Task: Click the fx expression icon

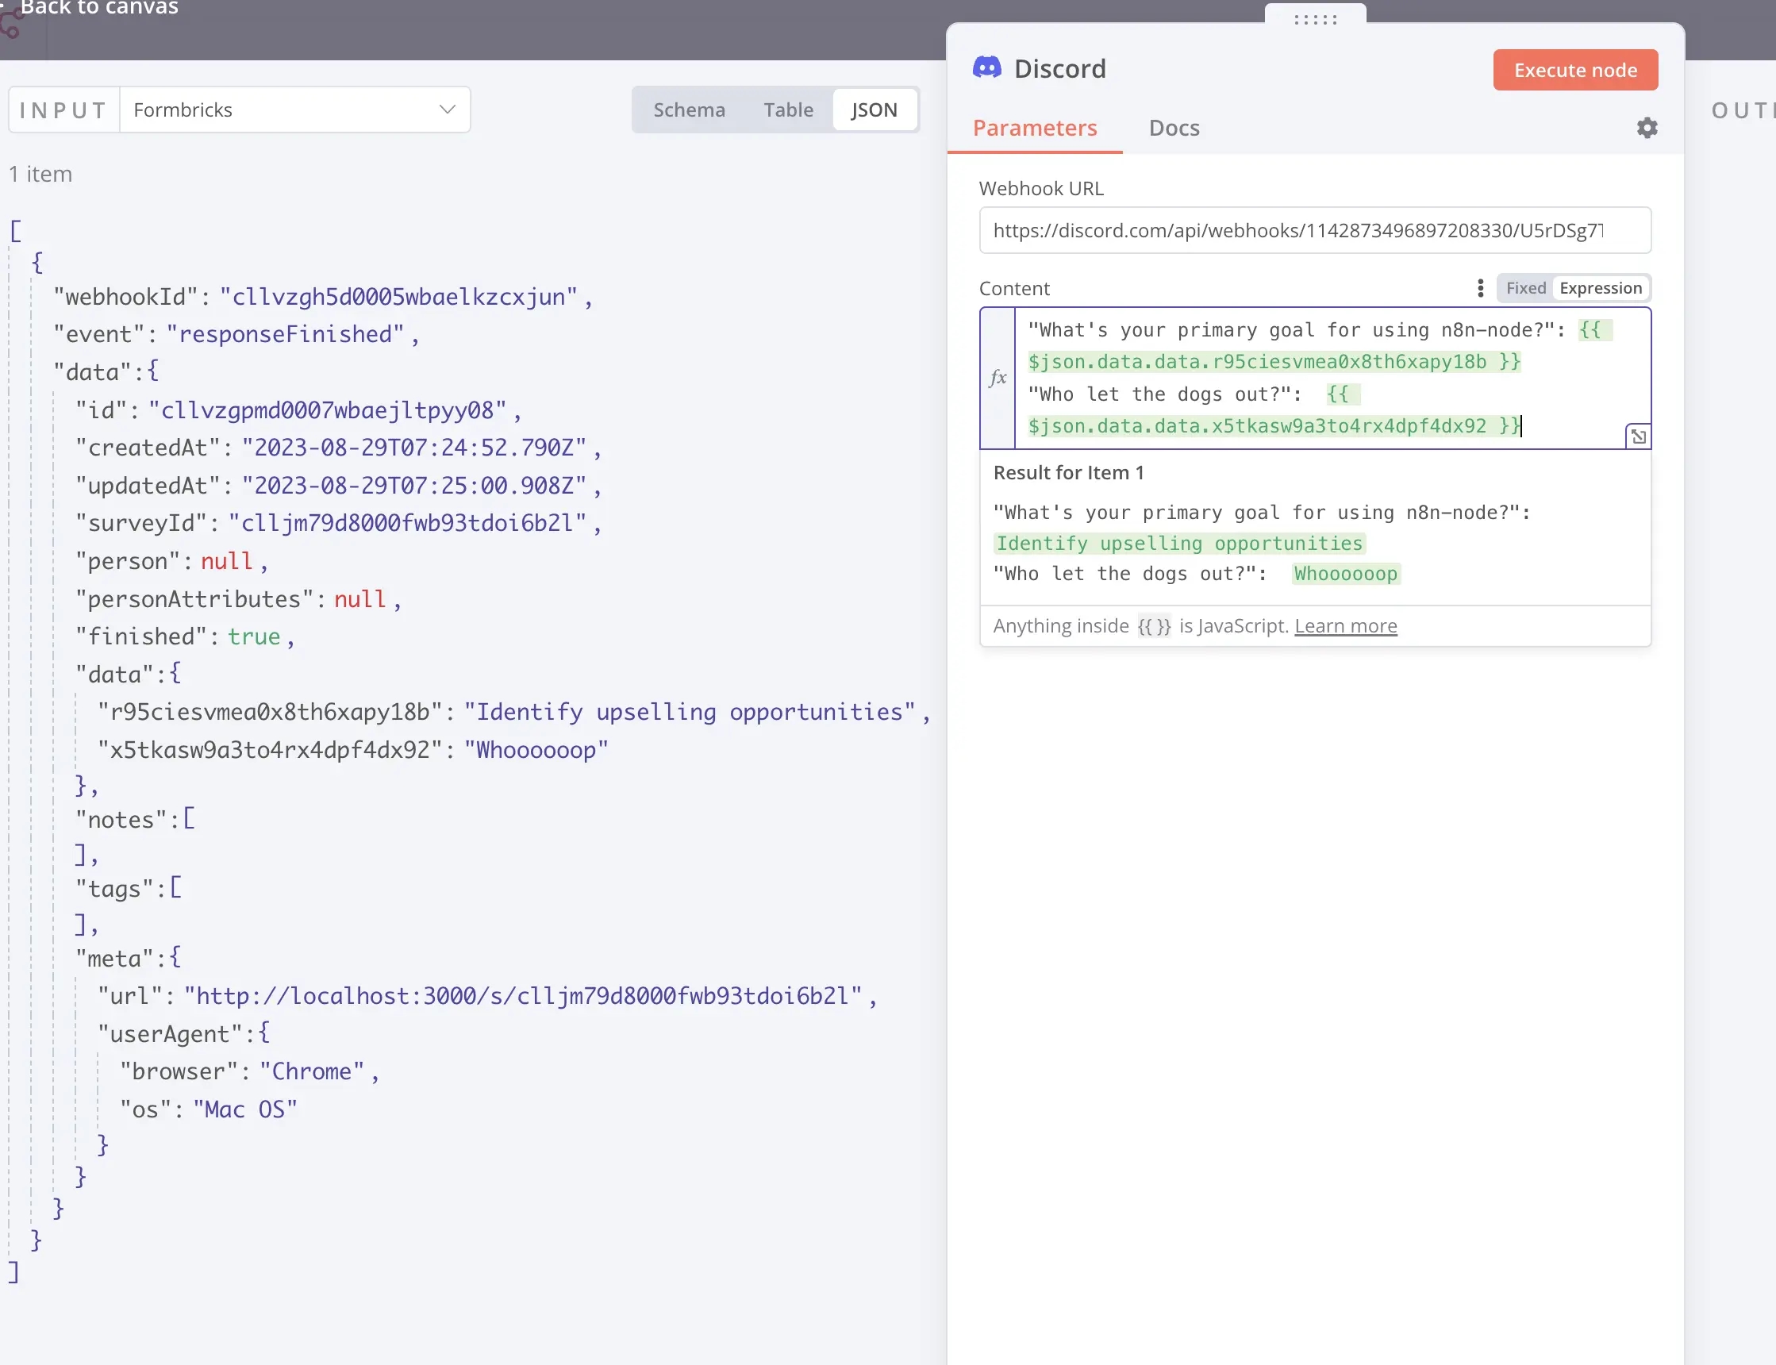Action: [x=998, y=378]
